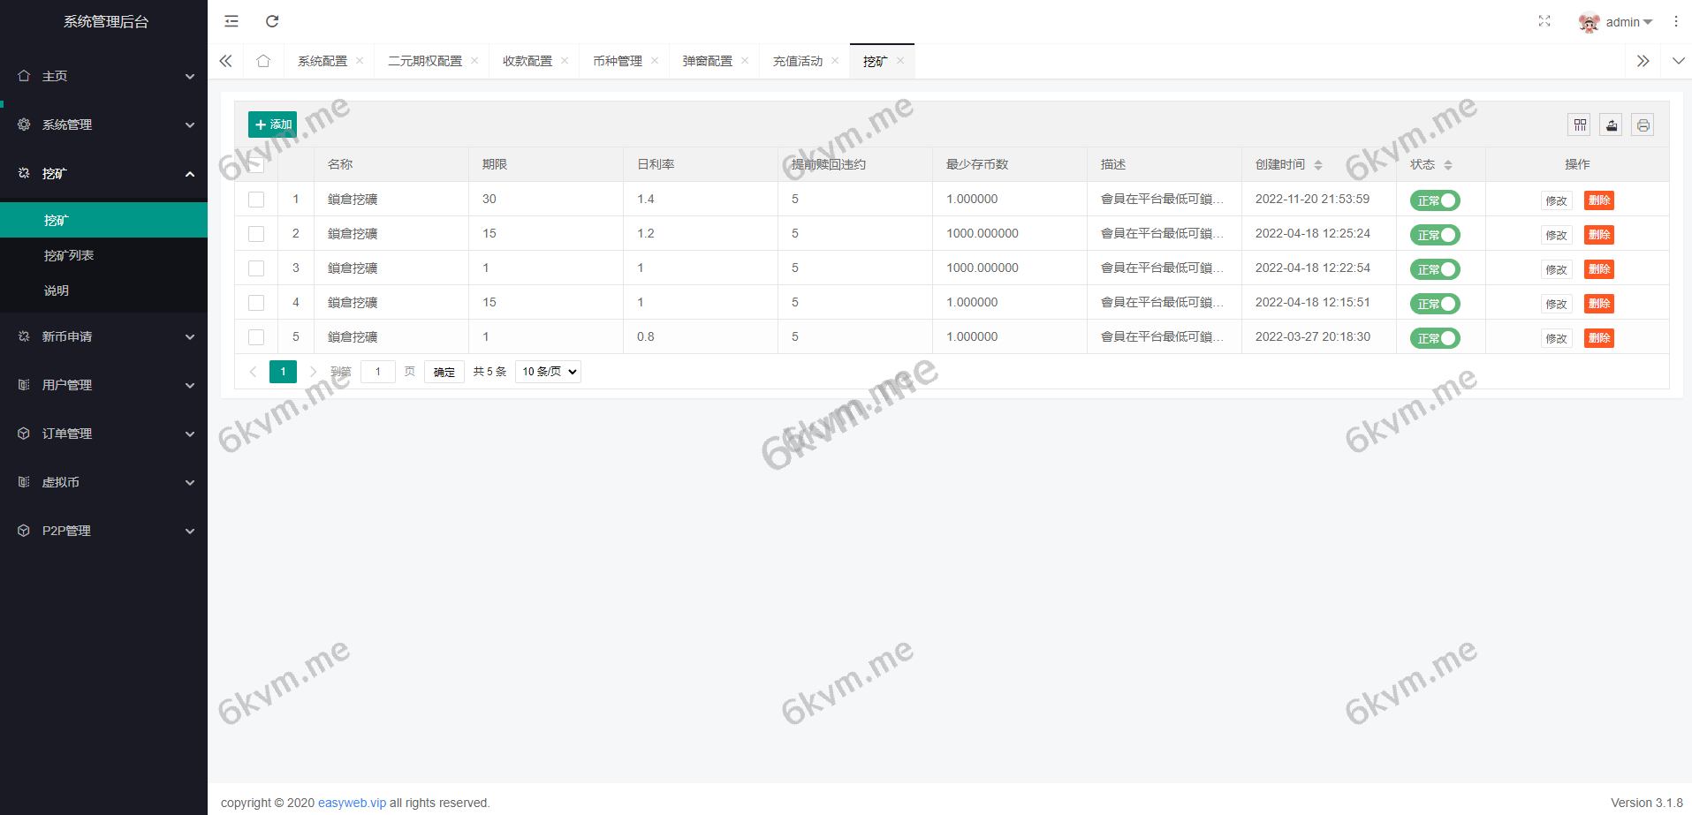Viewport: 1692px width, 815px height.
Task: Click the fullscreen icon near admin avatar
Action: click(1544, 20)
